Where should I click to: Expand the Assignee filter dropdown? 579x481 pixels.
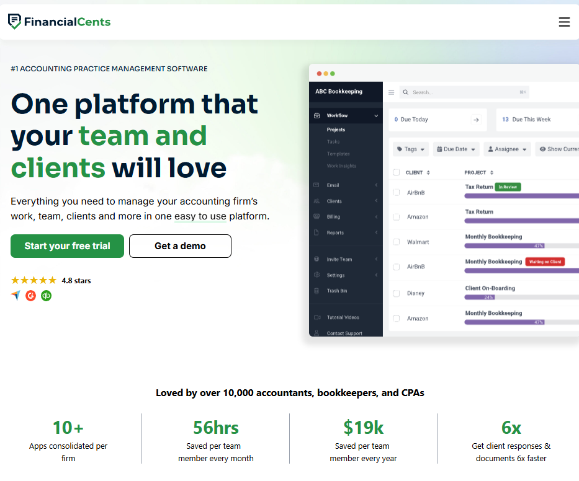click(x=507, y=149)
